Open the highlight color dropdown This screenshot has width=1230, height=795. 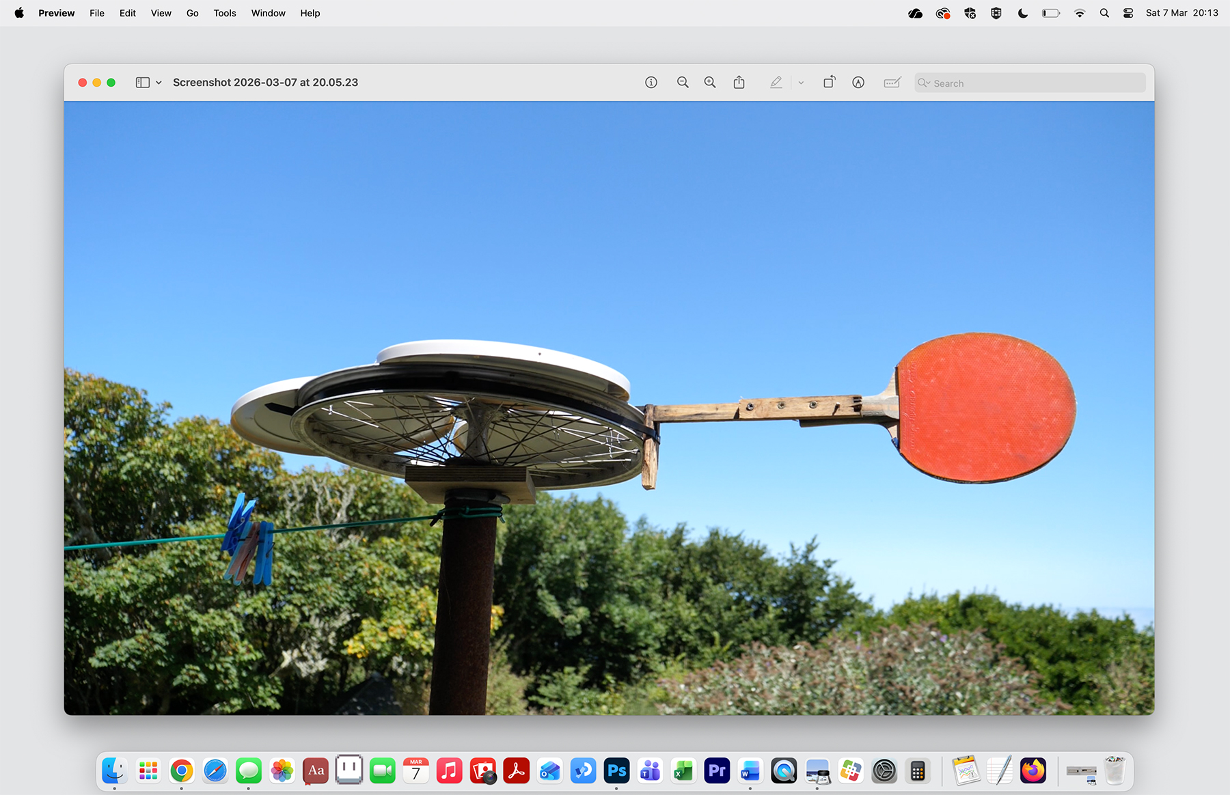click(x=801, y=82)
